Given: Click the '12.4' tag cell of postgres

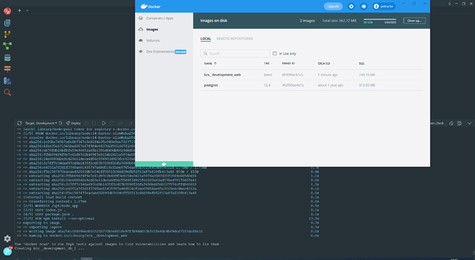Looking at the screenshot, I should click(267, 85).
